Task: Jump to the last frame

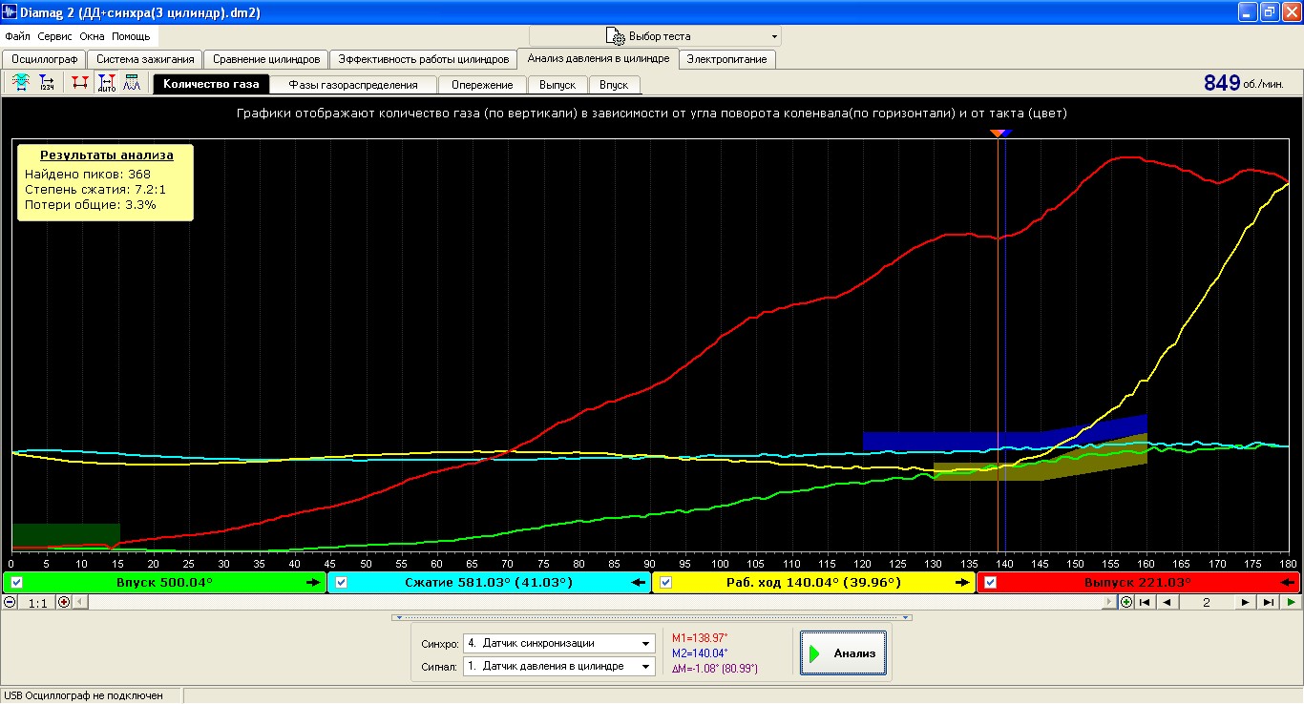Action: pyautogui.click(x=1268, y=602)
